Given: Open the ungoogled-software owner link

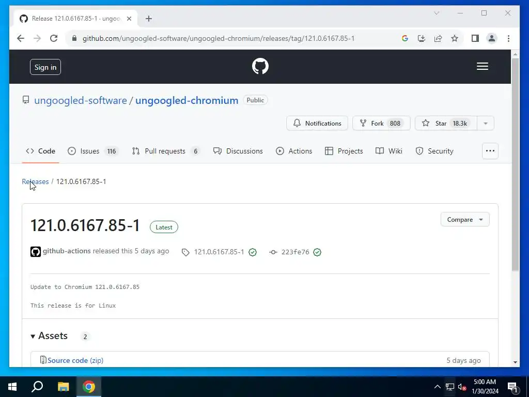Looking at the screenshot, I should pyautogui.click(x=81, y=100).
